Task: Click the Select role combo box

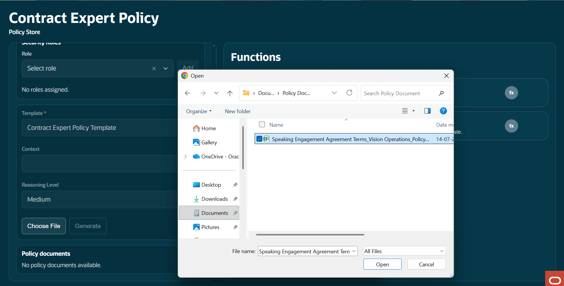Action: [x=97, y=68]
